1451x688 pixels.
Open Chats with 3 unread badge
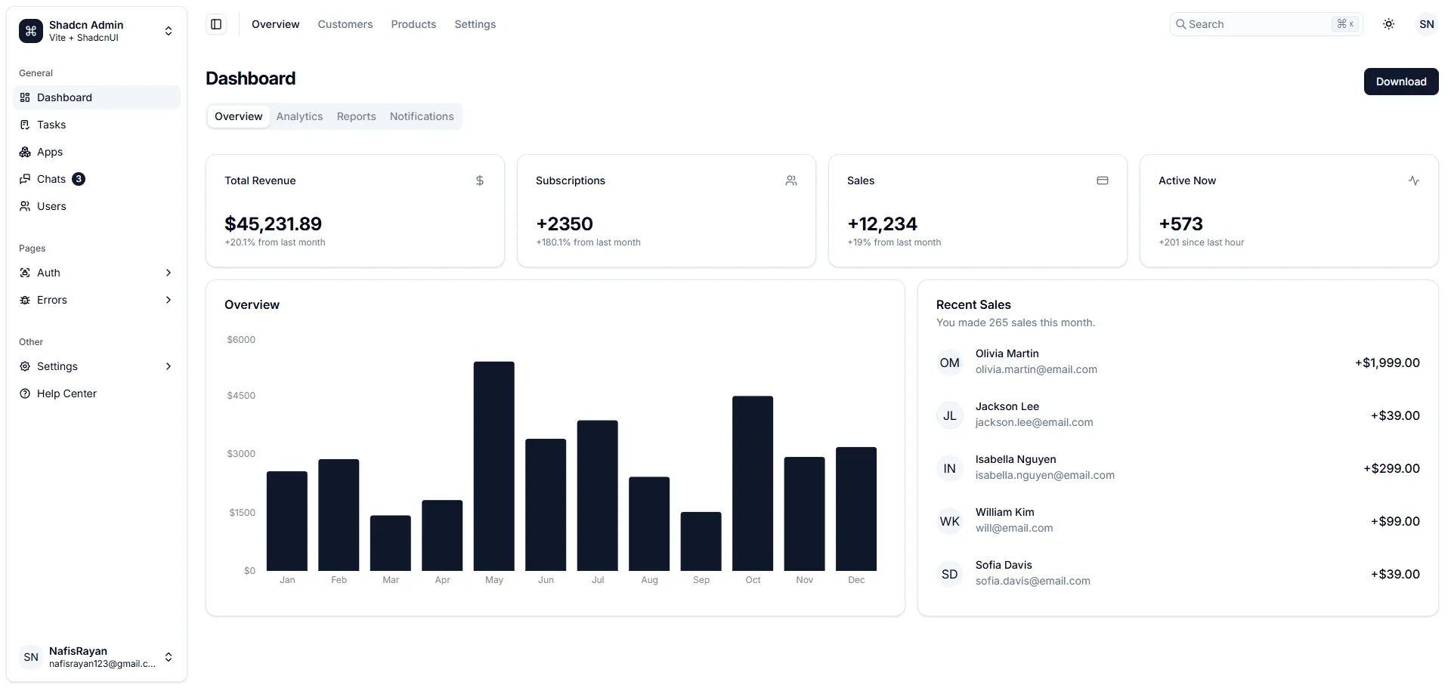(x=51, y=179)
